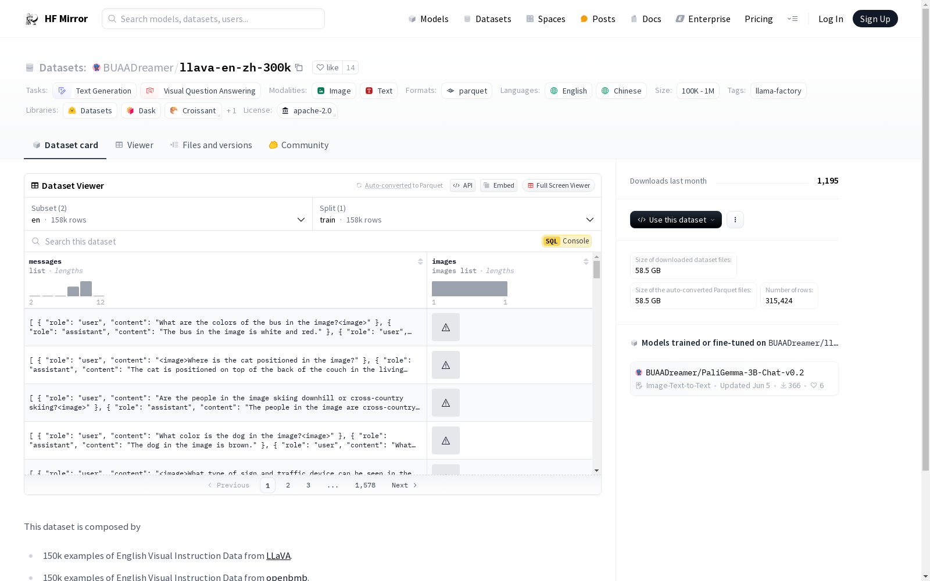The height and width of the screenshot is (581, 930).
Task: Go to page 2 of the viewer
Action: [288, 485]
